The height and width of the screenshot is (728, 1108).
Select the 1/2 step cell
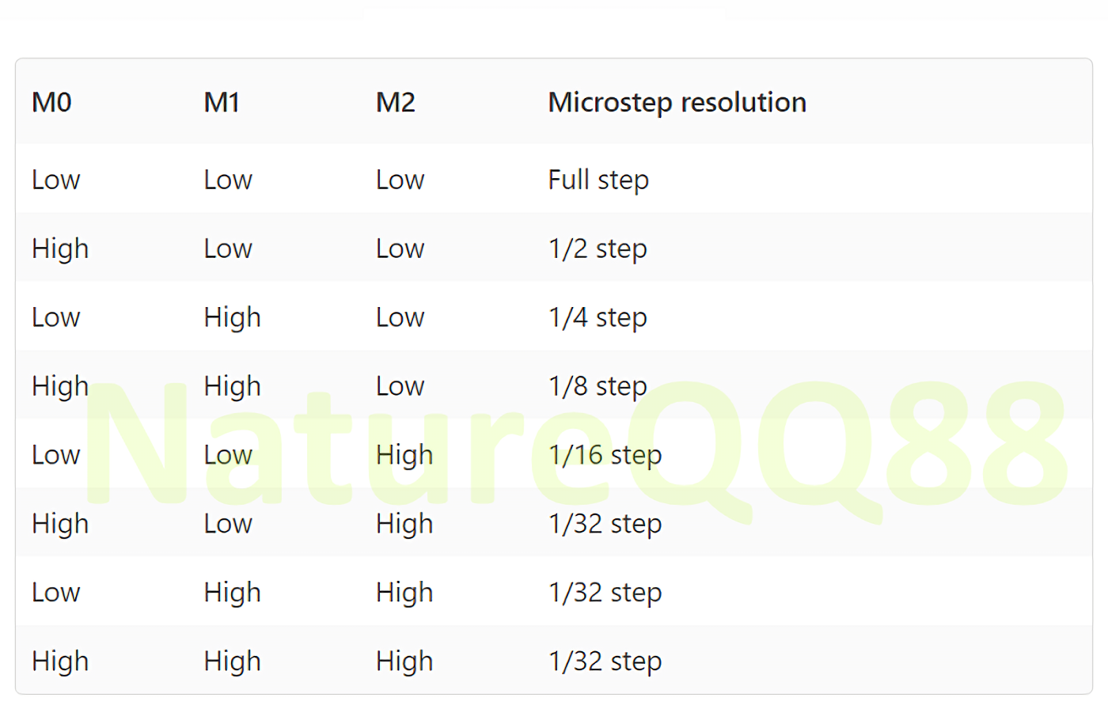point(598,248)
